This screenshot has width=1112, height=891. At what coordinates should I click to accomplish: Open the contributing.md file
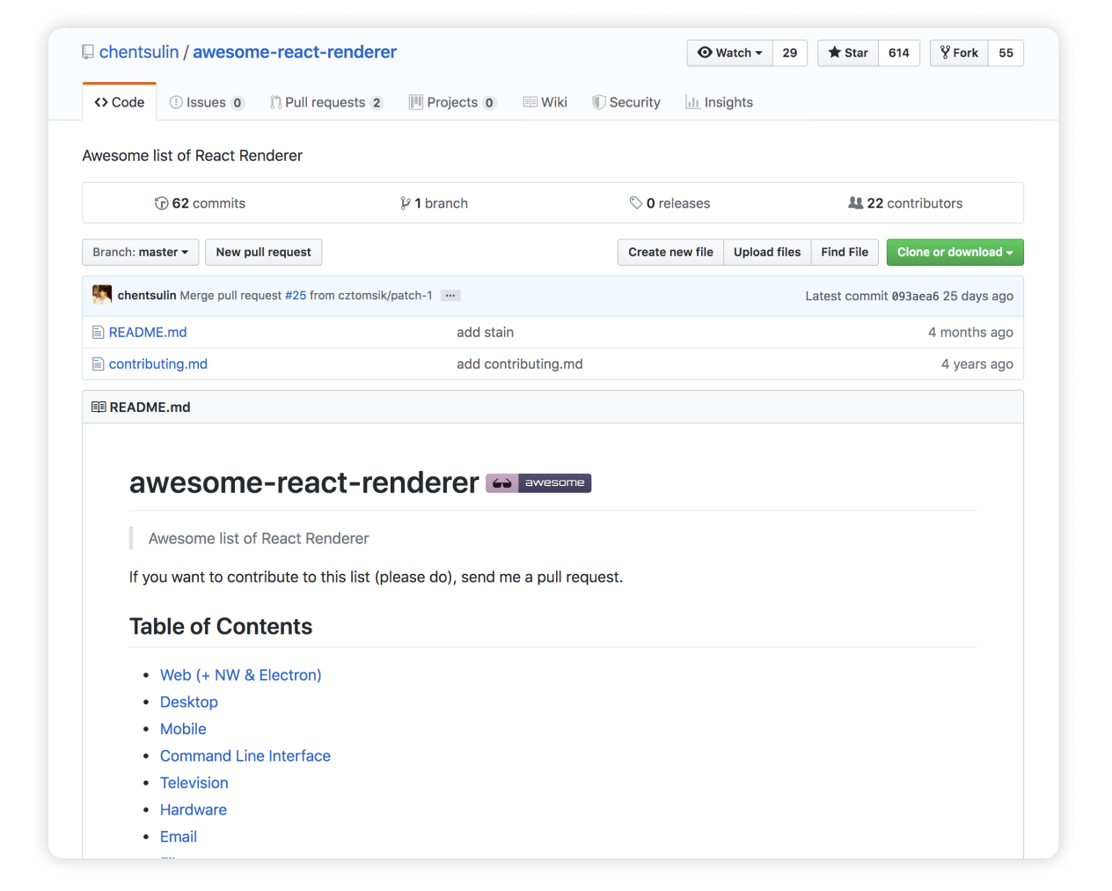158,364
